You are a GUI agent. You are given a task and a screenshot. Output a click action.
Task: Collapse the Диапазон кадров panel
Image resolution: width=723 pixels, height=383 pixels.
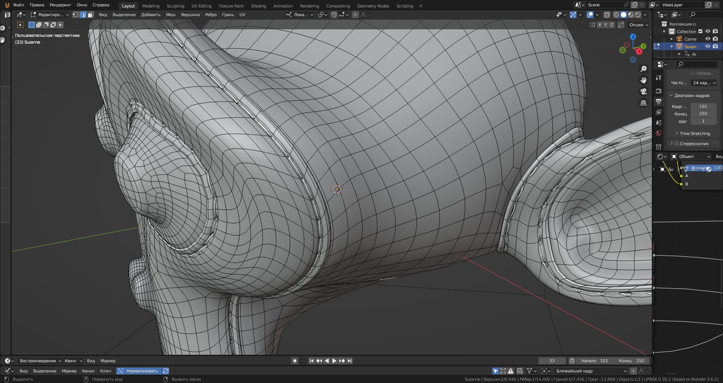point(692,96)
